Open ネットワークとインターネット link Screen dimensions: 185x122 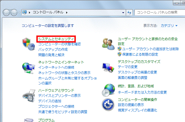pyautogui.click(x=61, y=62)
